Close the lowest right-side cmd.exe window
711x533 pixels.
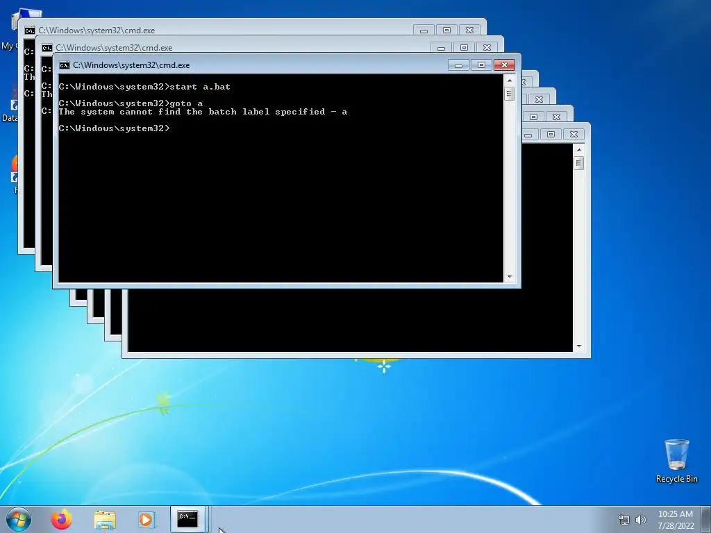pyautogui.click(x=574, y=134)
